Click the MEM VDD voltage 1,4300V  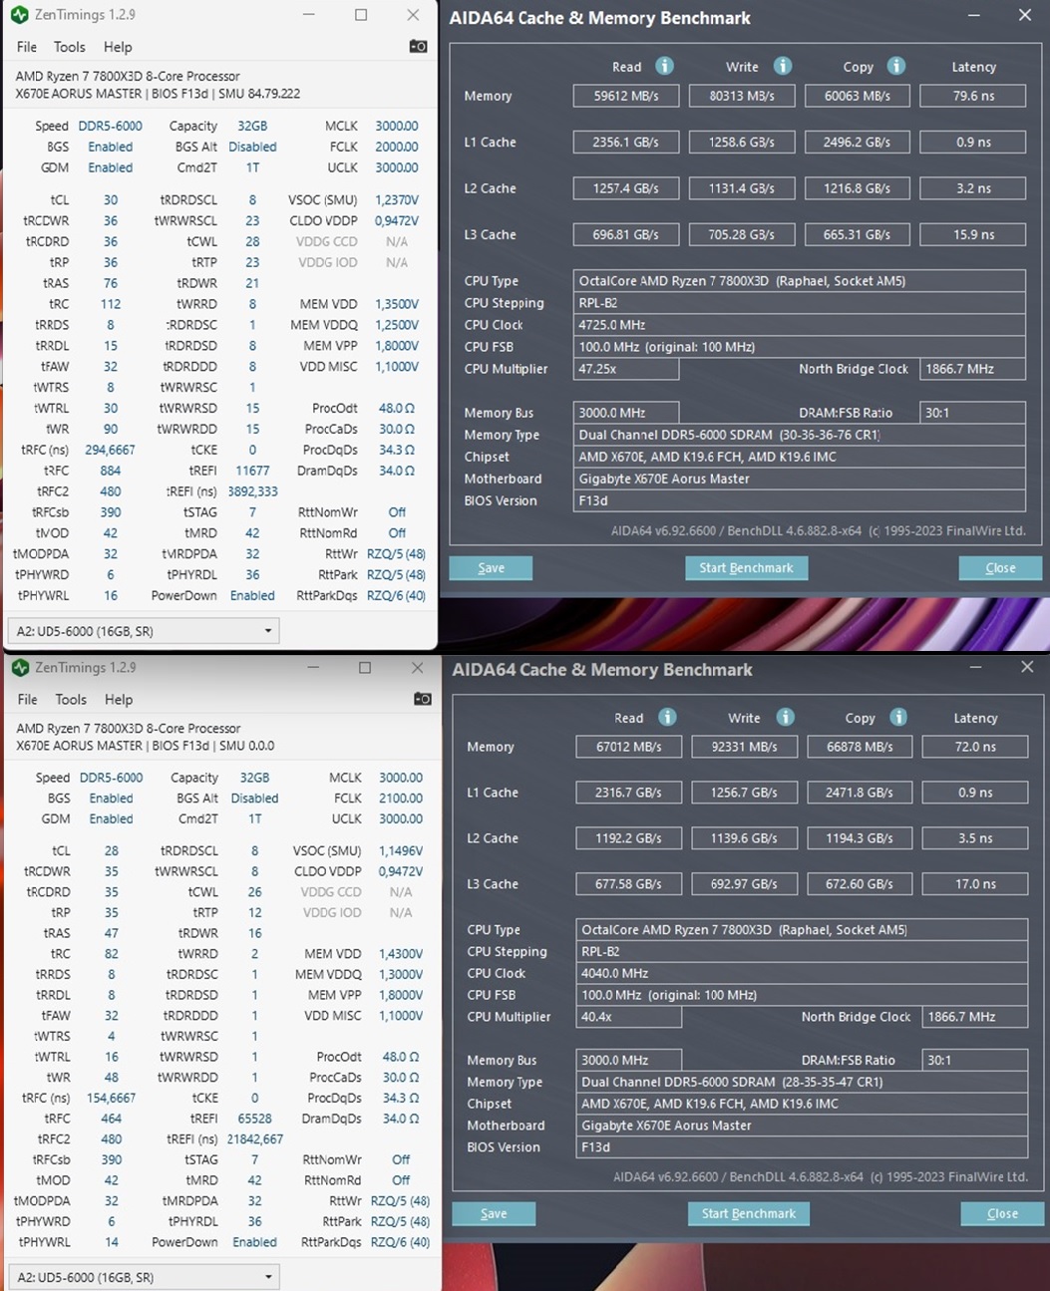[401, 954]
